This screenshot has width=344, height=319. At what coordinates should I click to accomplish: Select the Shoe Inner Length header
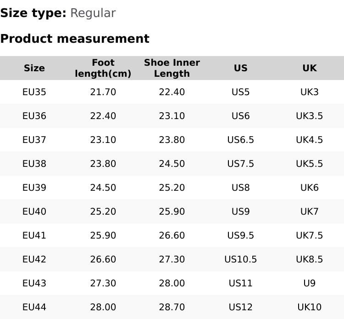172,68
